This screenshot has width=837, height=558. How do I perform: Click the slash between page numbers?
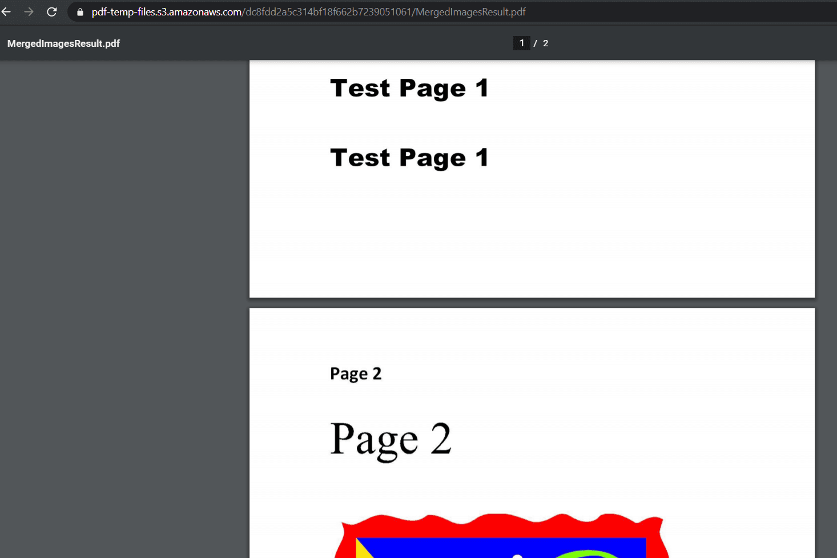pos(534,43)
